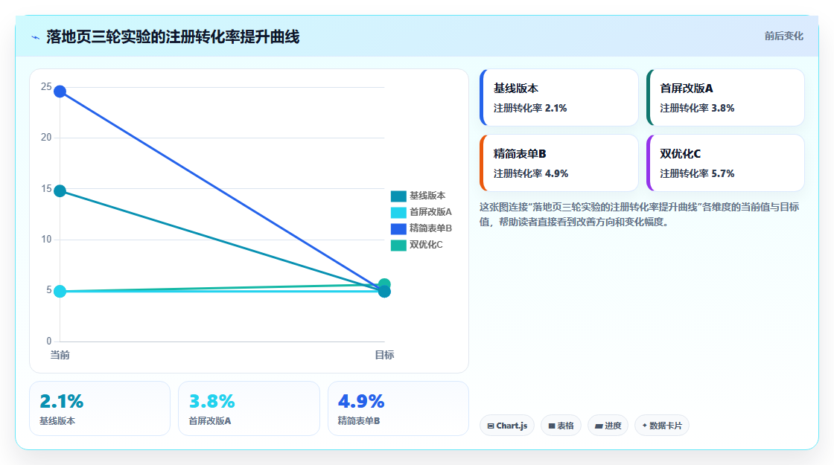The height and width of the screenshot is (465, 834).
Task: Click the 3.8% stat tile below chart
Action: [x=249, y=408]
